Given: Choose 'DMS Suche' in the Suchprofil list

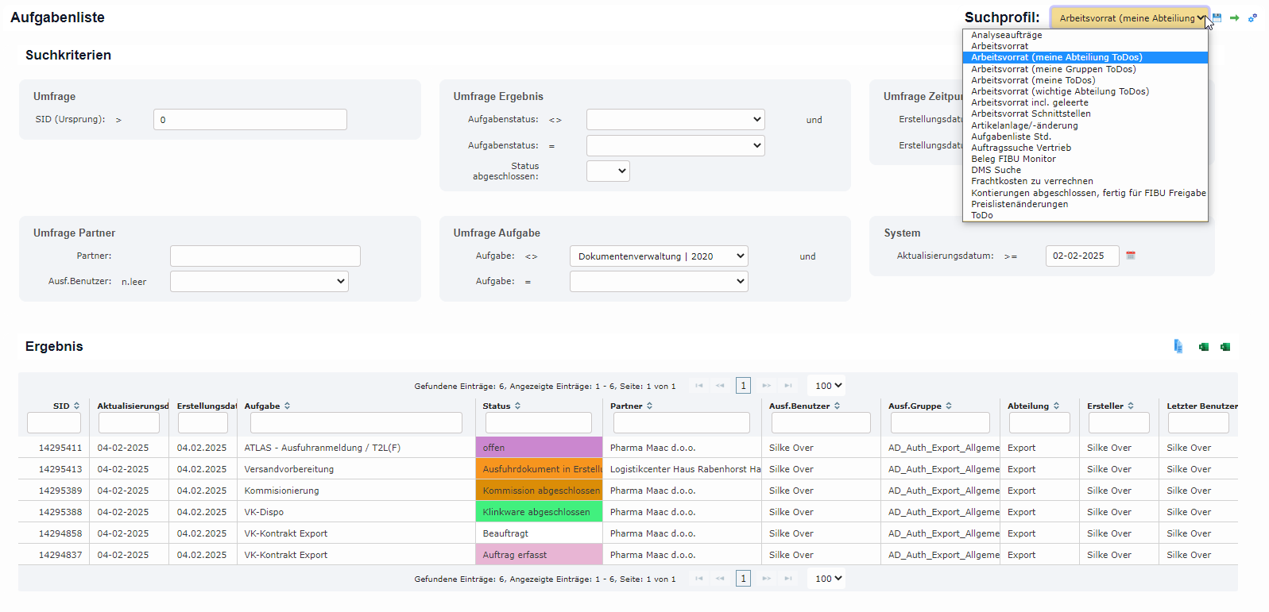Looking at the screenshot, I should (x=996, y=170).
